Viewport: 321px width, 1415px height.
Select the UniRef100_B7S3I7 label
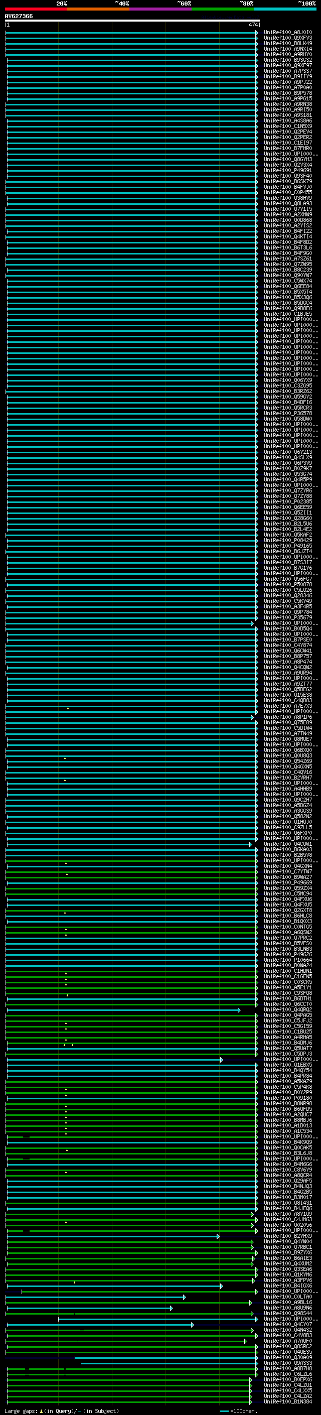click(288, 563)
